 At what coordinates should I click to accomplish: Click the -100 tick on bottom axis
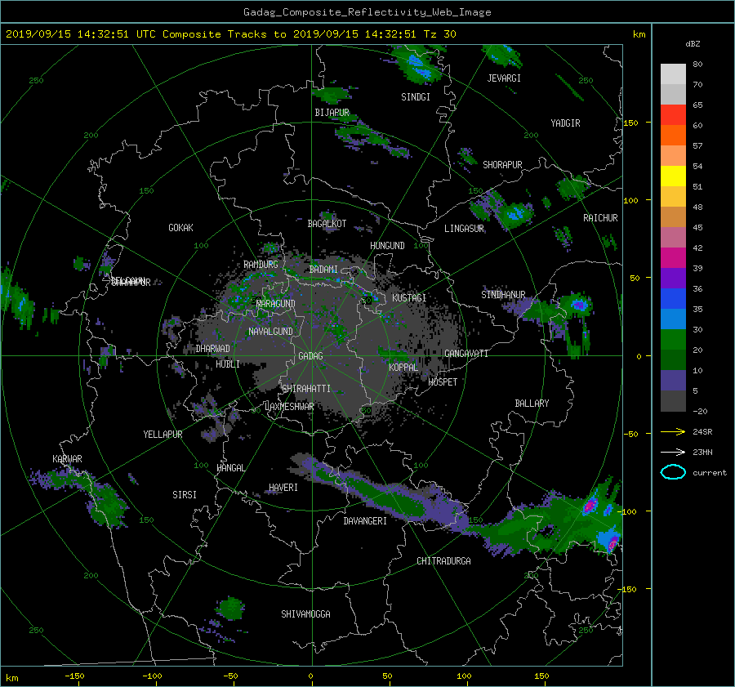(x=152, y=676)
